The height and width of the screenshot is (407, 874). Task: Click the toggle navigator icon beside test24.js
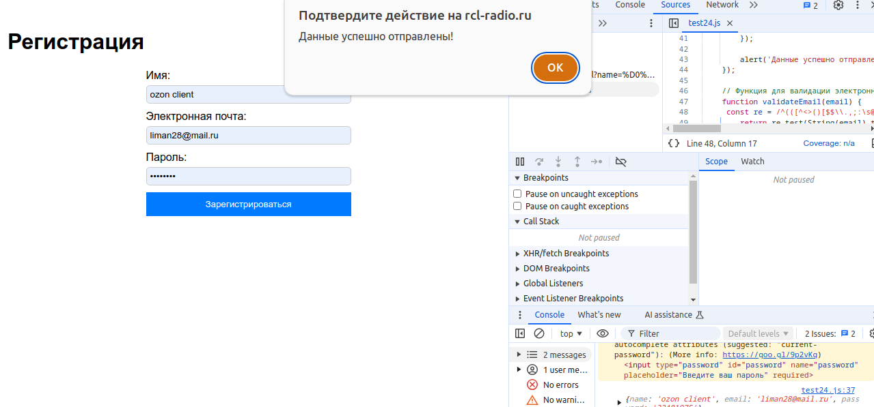click(x=674, y=23)
